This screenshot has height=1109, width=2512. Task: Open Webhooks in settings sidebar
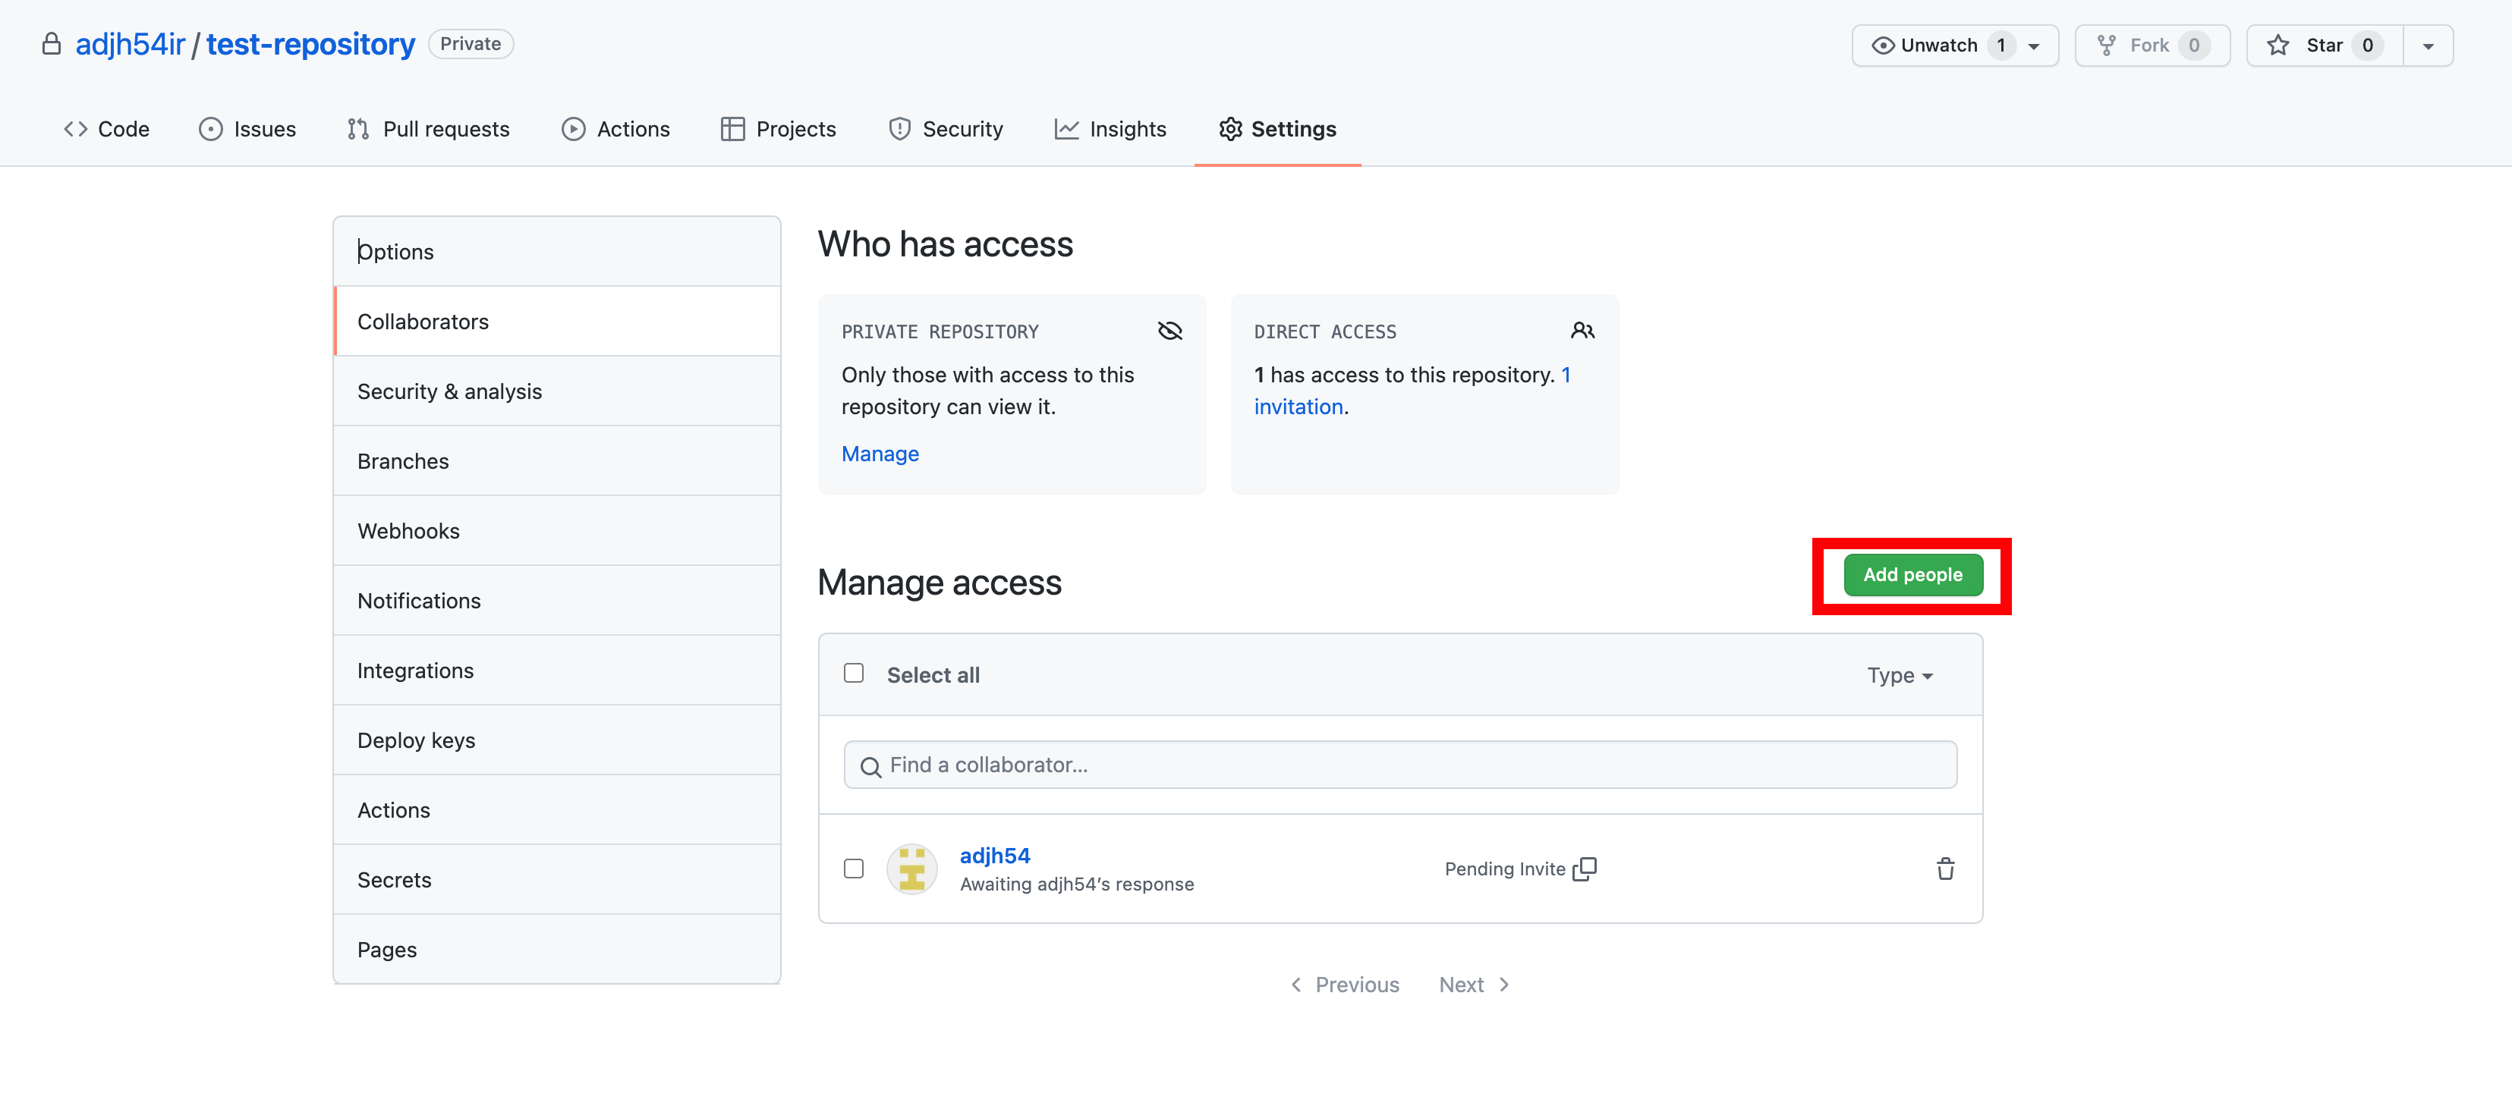coord(408,531)
